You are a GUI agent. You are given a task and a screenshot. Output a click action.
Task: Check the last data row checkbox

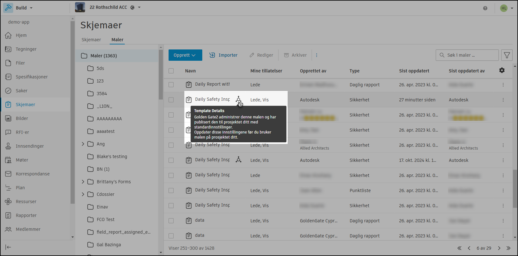pyautogui.click(x=171, y=236)
